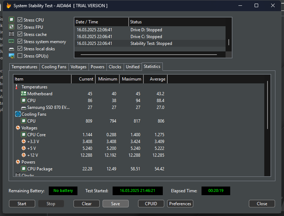Disable the Stress CPU checkbox
This screenshot has width=284, height=216.
click(x=20, y=20)
